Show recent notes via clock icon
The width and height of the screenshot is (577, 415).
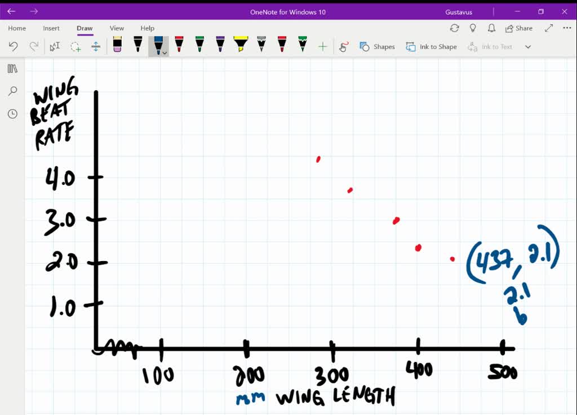click(x=12, y=113)
